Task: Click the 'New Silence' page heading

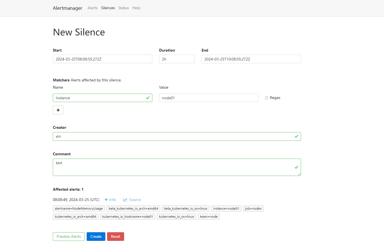Action: (x=79, y=32)
